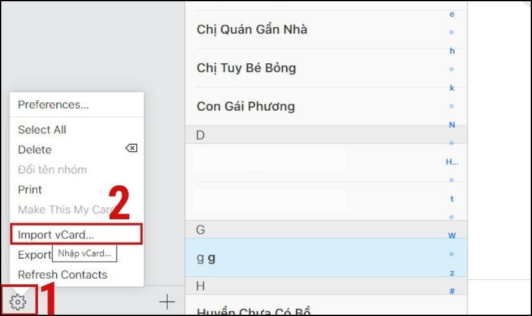Jump to letter k in index

point(452,88)
